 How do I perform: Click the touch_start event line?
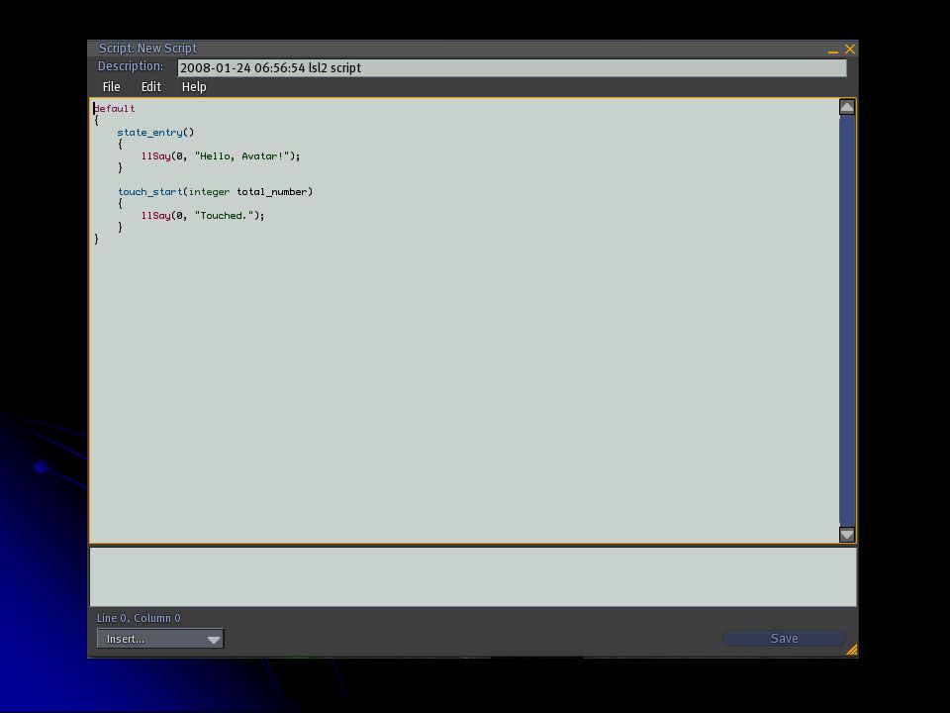[x=215, y=191]
